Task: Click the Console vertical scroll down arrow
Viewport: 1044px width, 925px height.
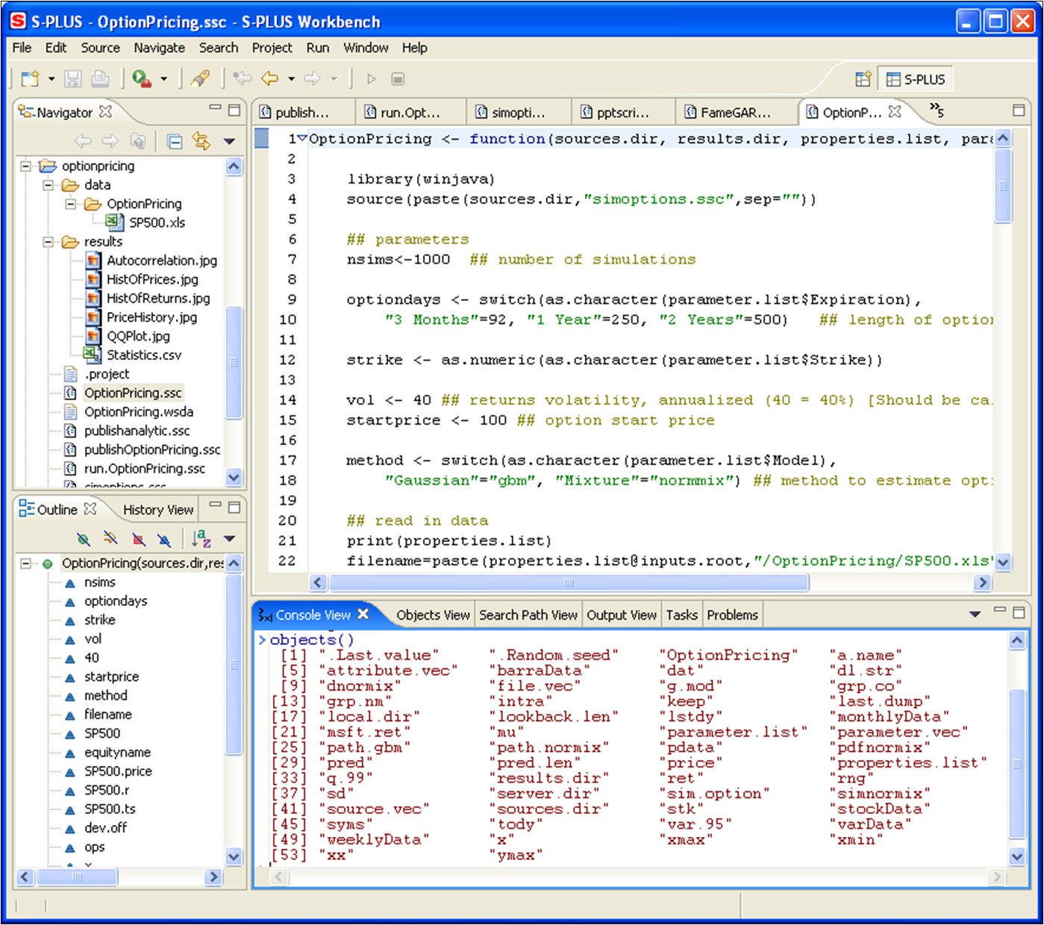Action: click(x=1017, y=856)
